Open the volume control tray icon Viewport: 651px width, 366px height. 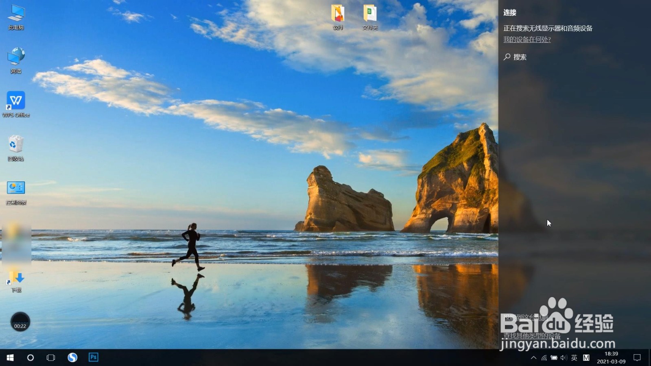pos(564,358)
